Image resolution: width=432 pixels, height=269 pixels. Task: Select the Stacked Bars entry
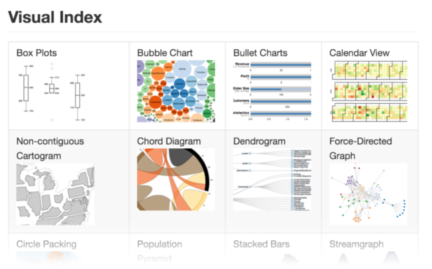point(261,244)
